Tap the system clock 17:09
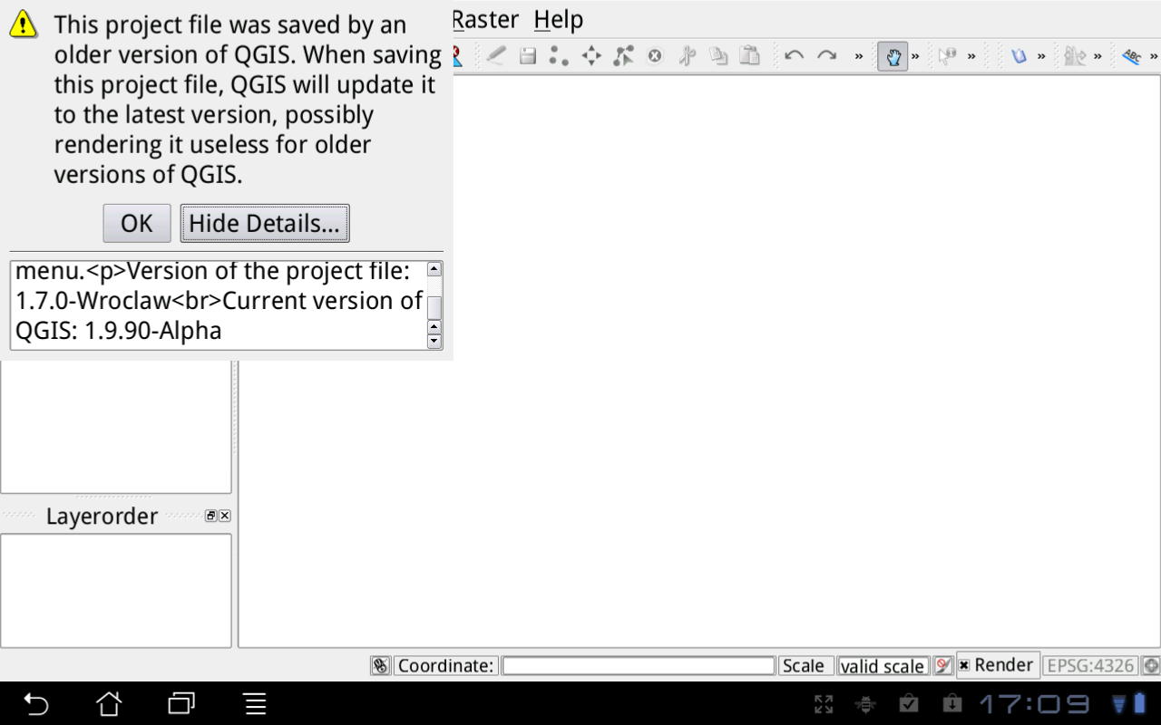Viewport: 1161px width, 725px height. (1034, 703)
